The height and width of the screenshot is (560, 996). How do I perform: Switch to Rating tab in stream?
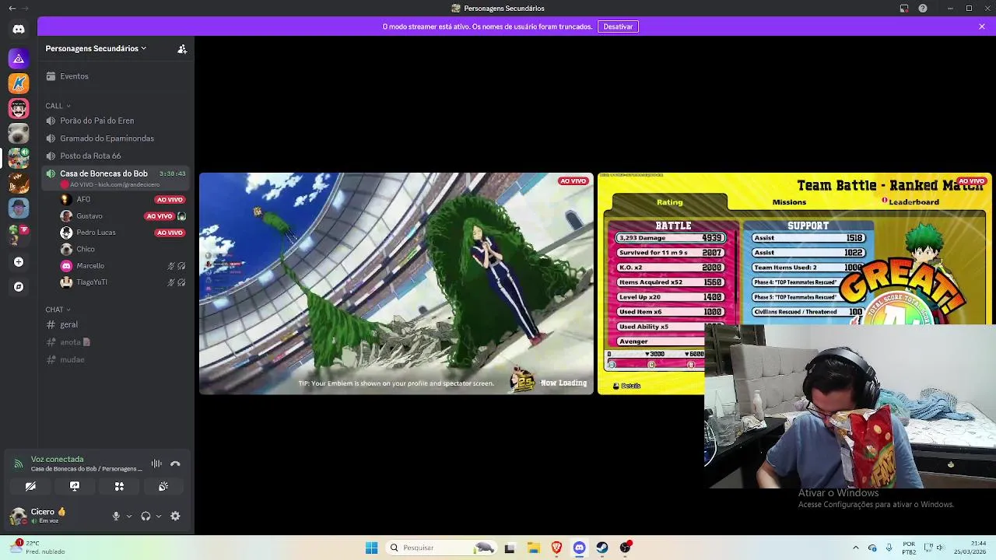pyautogui.click(x=669, y=202)
